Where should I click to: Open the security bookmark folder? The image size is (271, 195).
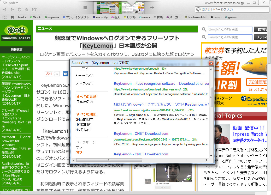[x=100, y=17]
